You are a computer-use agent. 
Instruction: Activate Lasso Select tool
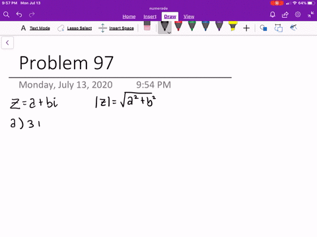point(75,28)
